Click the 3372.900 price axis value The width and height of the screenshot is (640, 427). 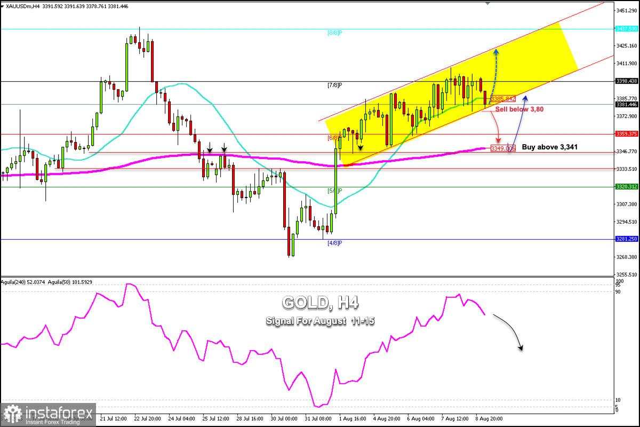point(626,116)
